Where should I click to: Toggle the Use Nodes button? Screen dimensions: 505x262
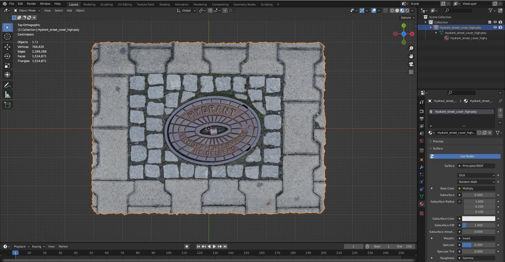coord(465,156)
